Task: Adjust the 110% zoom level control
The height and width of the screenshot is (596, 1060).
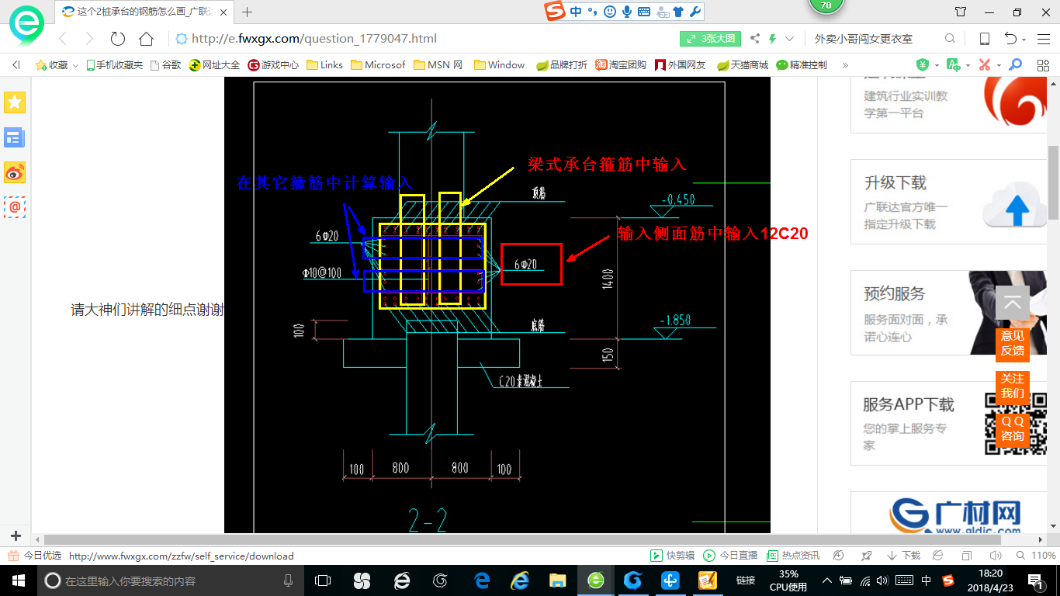Action: click(1037, 556)
